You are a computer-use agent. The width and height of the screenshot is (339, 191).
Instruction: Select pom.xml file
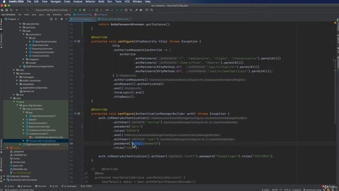[16, 166]
